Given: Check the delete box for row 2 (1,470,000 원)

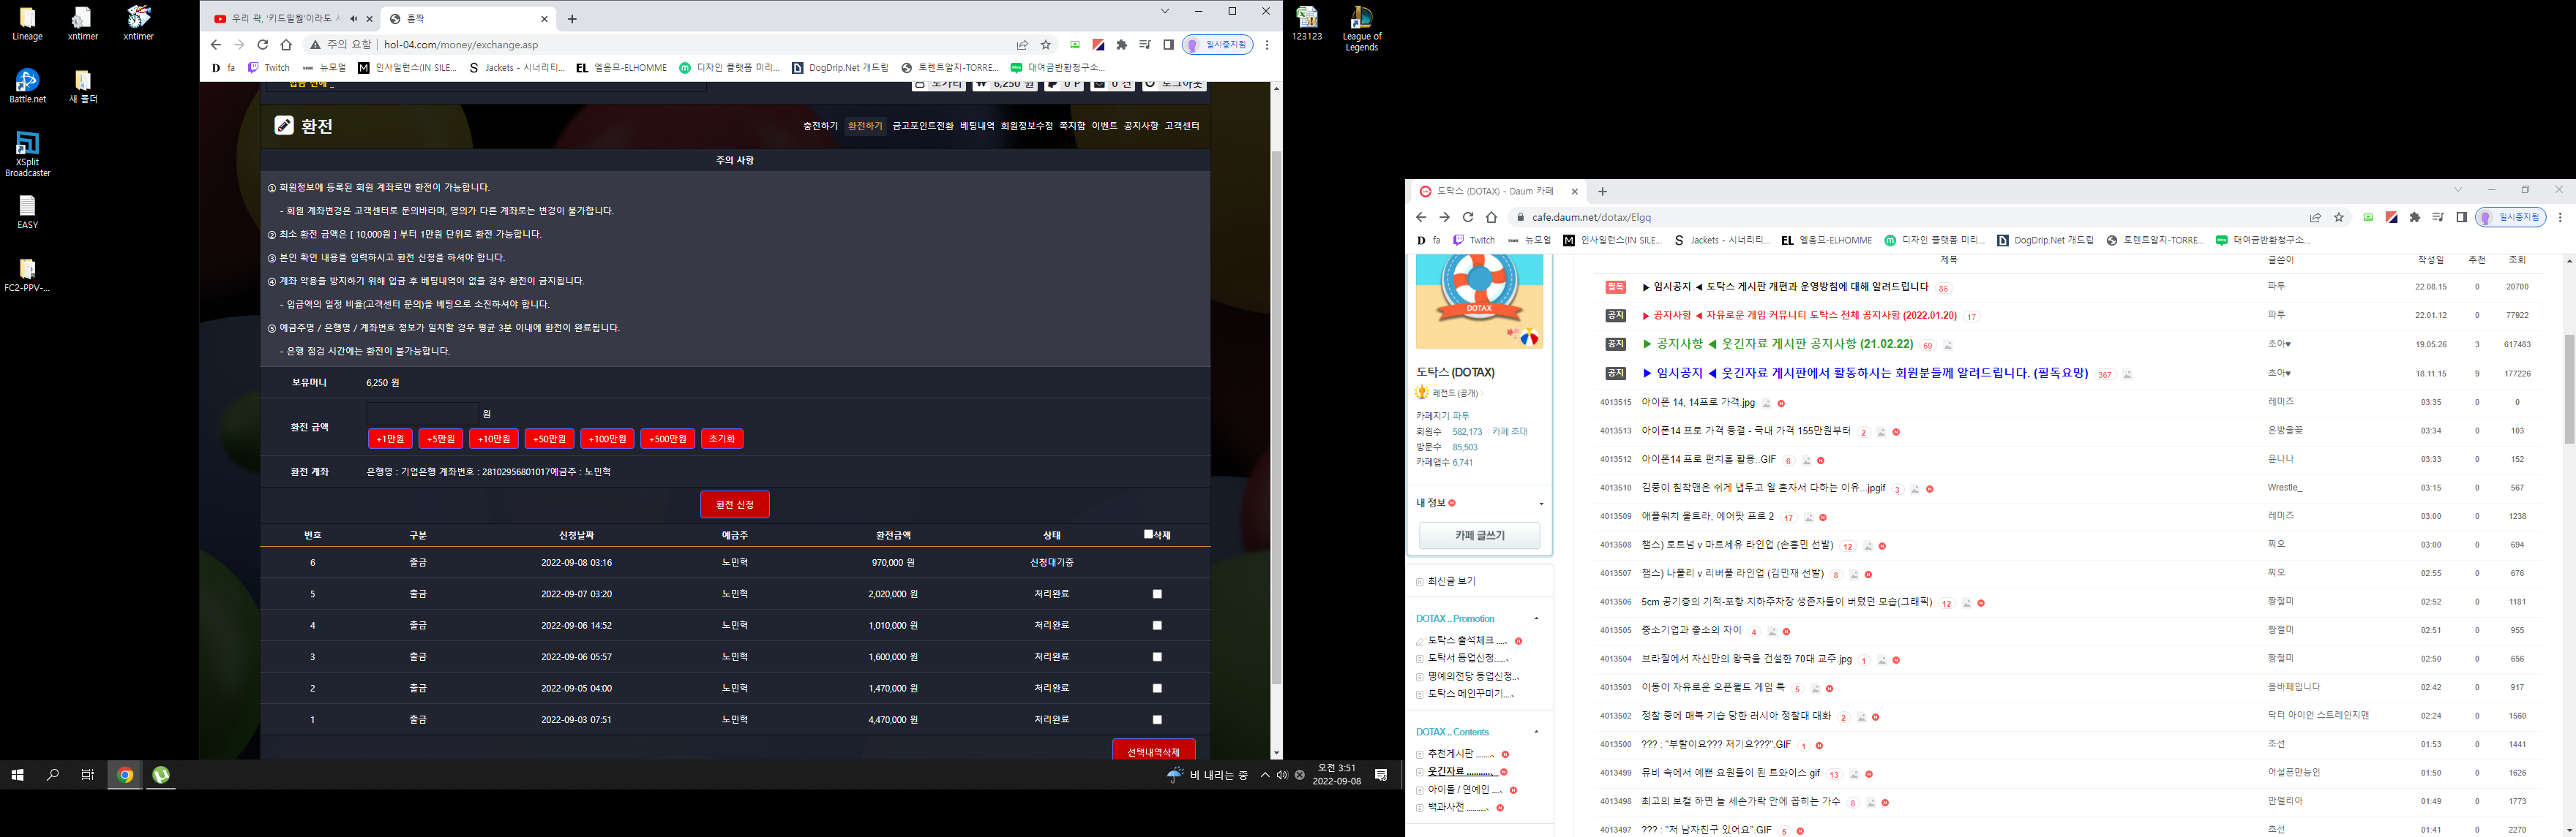Looking at the screenshot, I should (1157, 688).
